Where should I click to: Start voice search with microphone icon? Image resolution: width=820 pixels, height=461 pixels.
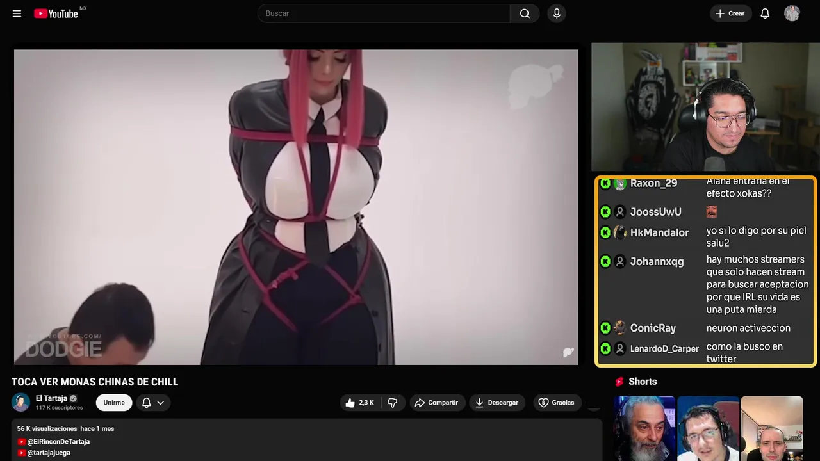coord(557,13)
